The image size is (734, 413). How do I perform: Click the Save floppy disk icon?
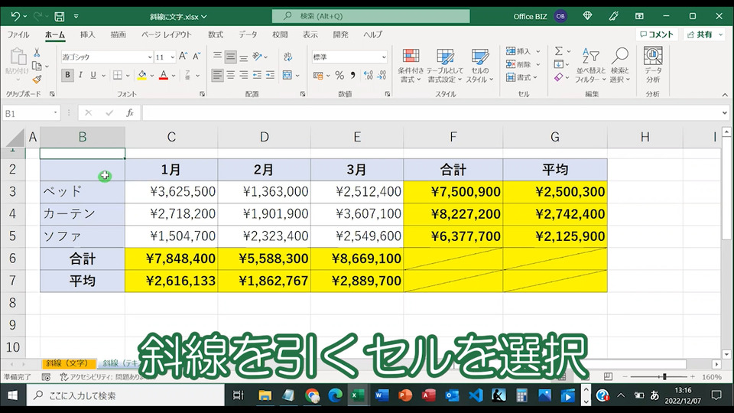(60, 17)
